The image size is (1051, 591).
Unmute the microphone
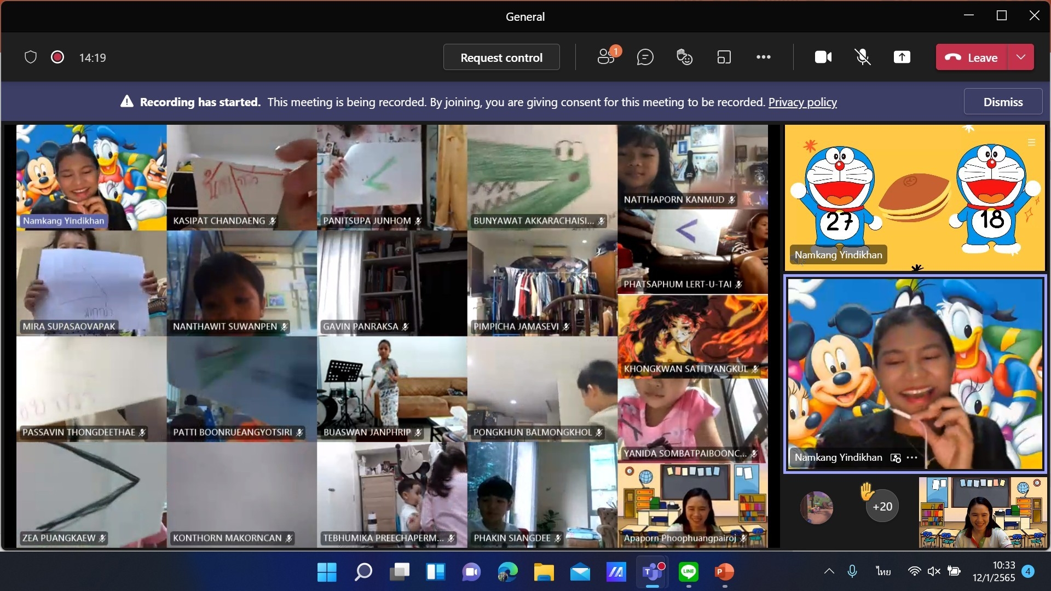click(863, 57)
